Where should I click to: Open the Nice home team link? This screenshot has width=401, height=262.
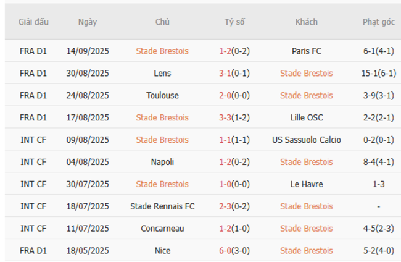(163, 251)
